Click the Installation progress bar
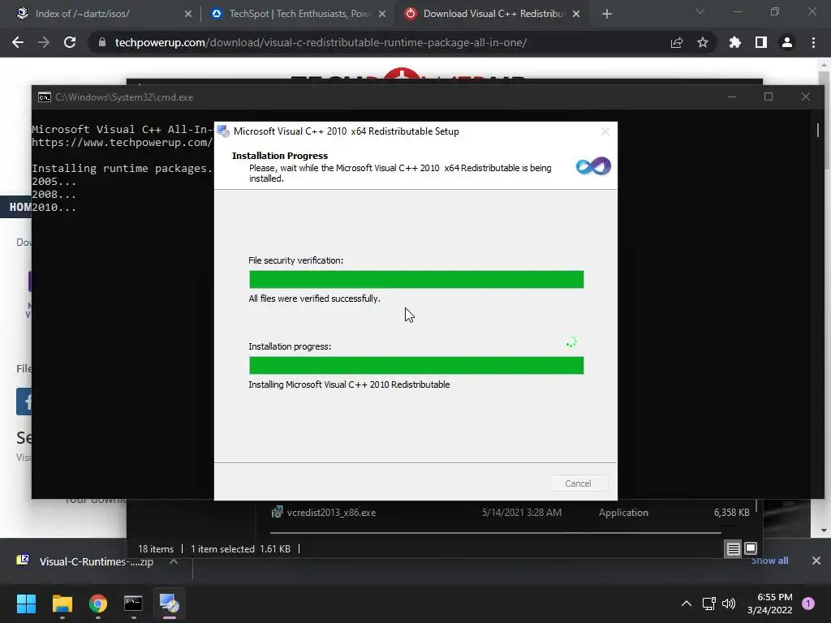831x623 pixels. [416, 365]
